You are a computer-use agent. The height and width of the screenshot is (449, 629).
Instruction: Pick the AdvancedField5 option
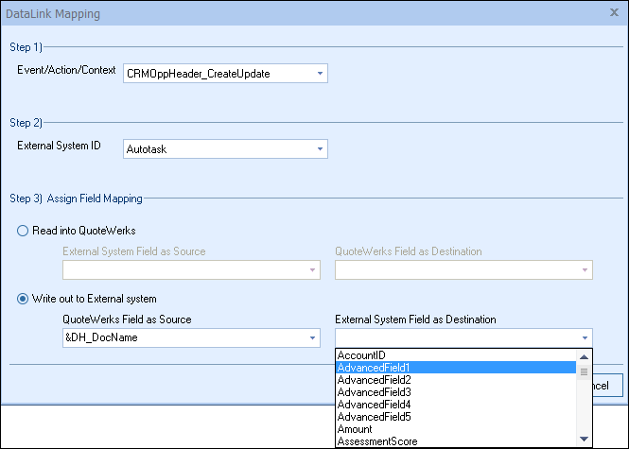click(x=456, y=417)
